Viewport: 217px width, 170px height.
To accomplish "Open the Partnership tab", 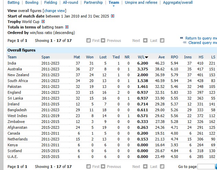I will [93, 2].
